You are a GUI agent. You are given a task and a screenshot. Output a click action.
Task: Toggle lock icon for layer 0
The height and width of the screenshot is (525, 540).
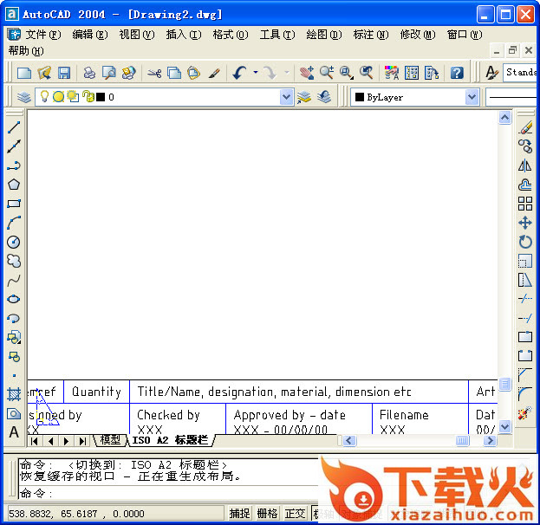[x=88, y=97]
